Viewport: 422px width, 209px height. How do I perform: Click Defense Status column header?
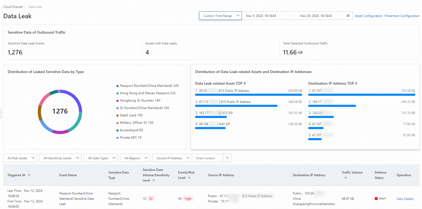pos(380,175)
